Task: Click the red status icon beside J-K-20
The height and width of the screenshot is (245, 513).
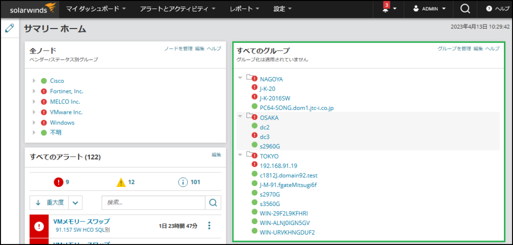Action: 254,87
